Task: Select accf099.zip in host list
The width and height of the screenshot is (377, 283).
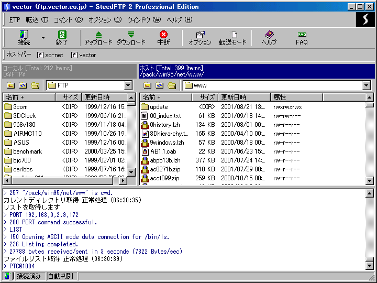Action: click(x=160, y=178)
